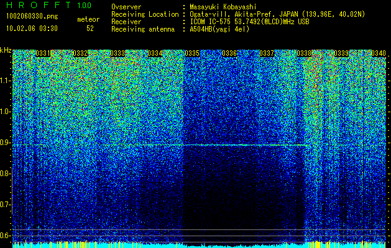Click the bright carrier line near 0.9 kHz
This screenshot has width=391, height=248.
[x=245, y=145]
